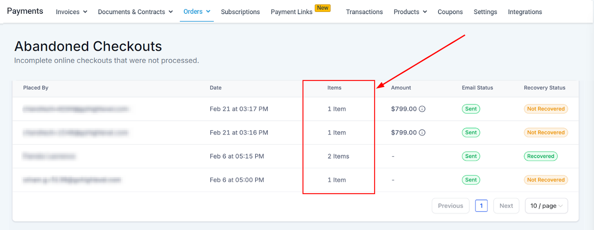Open Payment Links tab
Screen dimensions: 594x230
click(x=291, y=12)
